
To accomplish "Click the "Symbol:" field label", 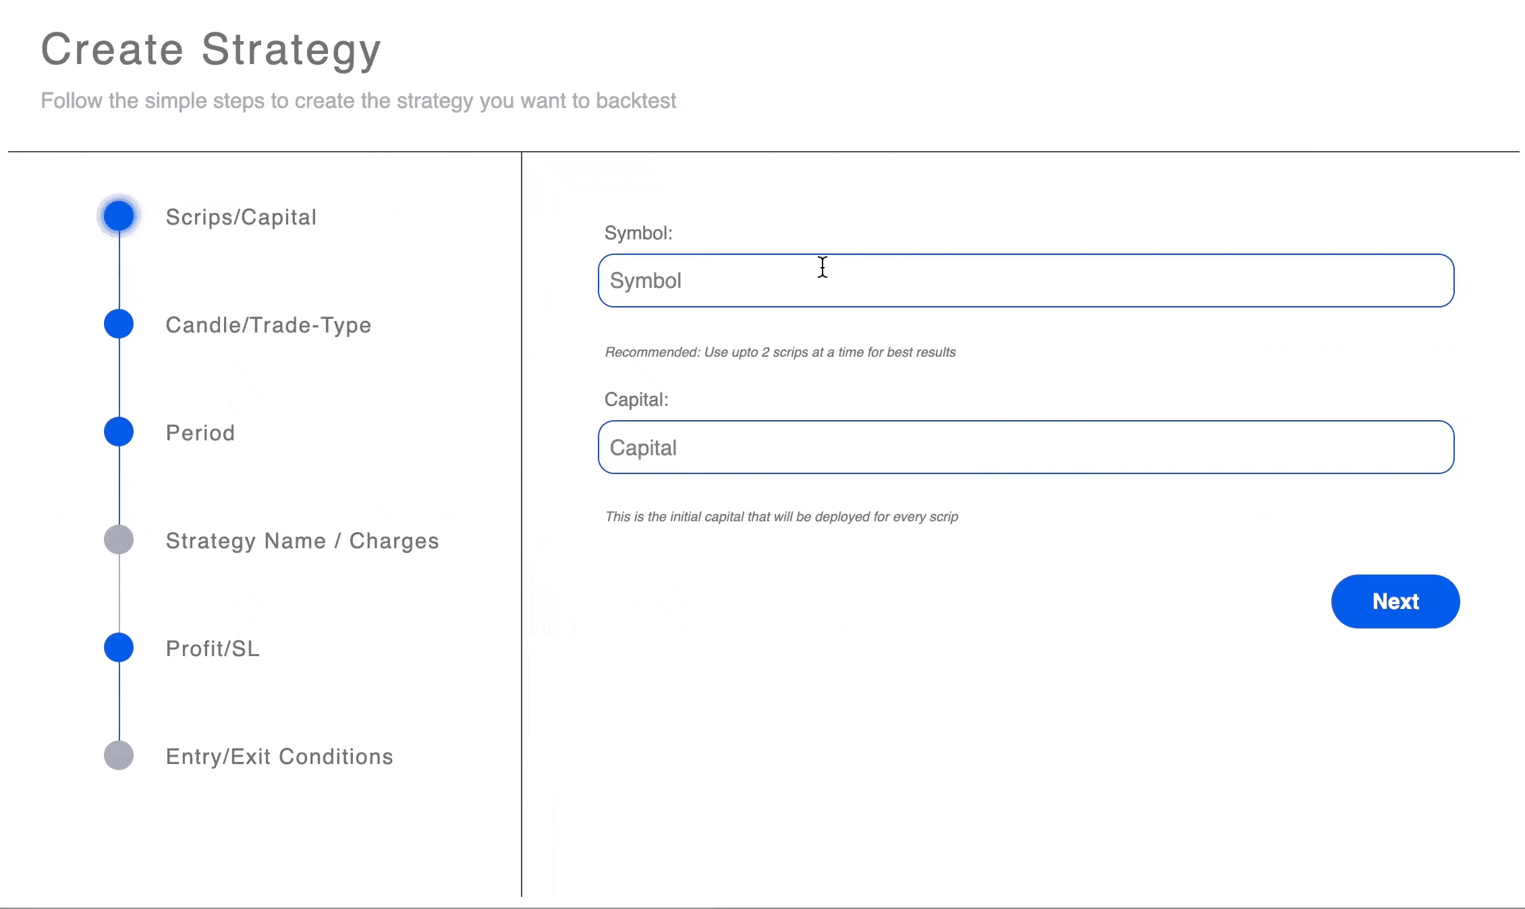I will (x=638, y=233).
